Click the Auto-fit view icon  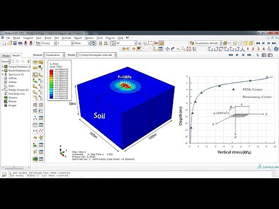[188, 49]
